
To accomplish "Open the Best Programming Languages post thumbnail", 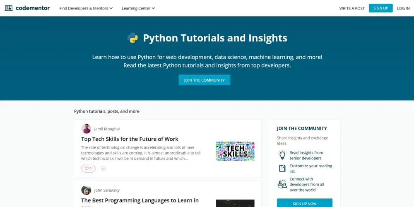I will [235, 203].
